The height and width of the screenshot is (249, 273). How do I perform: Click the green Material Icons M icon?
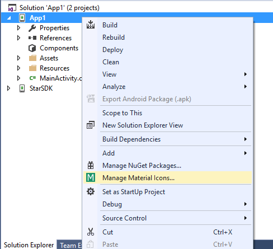(x=91, y=177)
